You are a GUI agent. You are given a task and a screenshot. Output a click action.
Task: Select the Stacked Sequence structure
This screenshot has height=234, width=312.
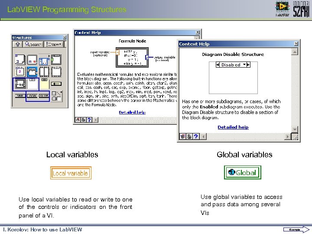(x=56, y=71)
